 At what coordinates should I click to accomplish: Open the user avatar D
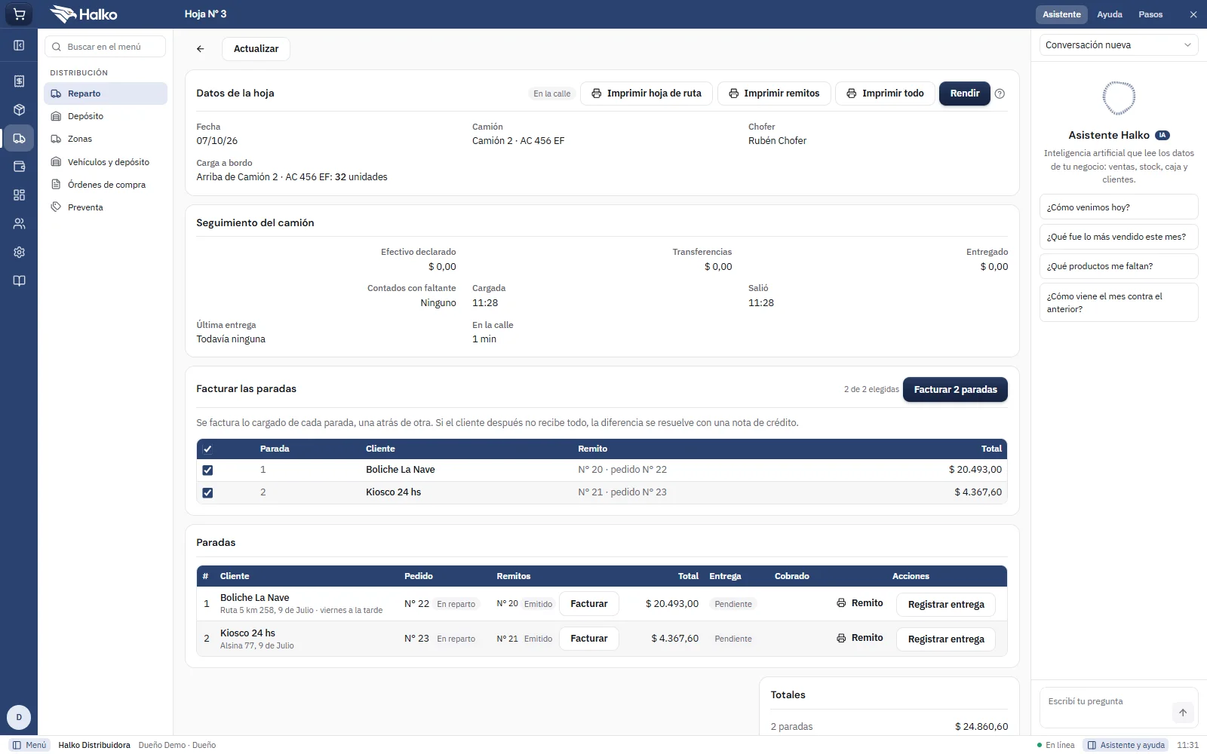tap(19, 717)
